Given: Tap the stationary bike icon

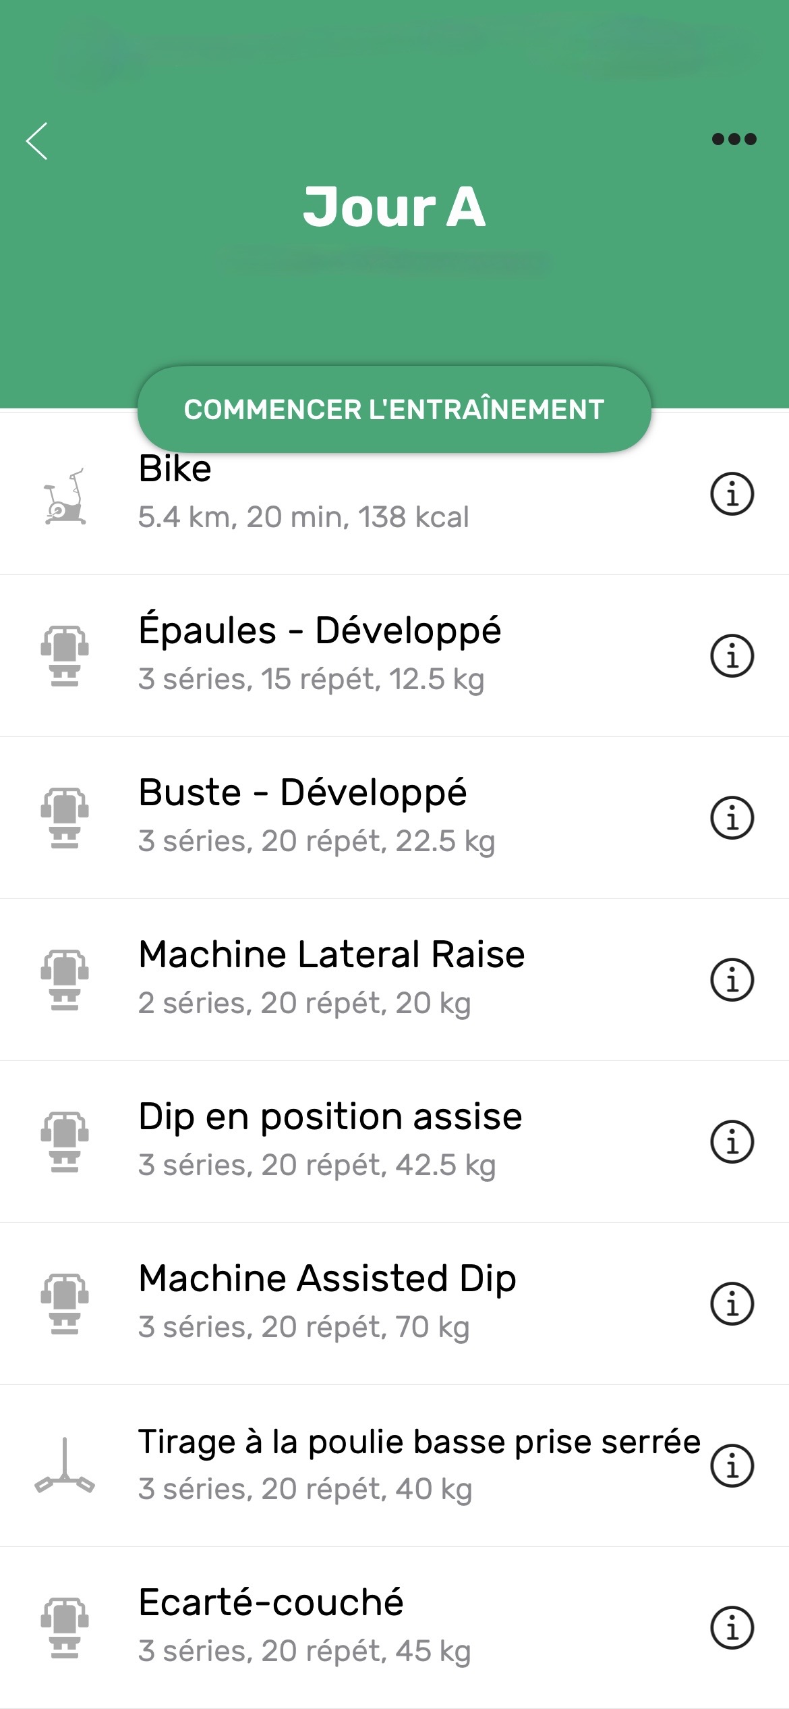Looking at the screenshot, I should click(65, 497).
